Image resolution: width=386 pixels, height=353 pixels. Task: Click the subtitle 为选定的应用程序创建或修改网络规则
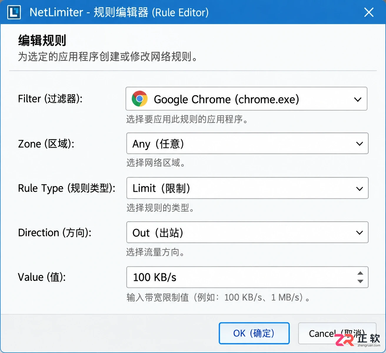point(108,57)
